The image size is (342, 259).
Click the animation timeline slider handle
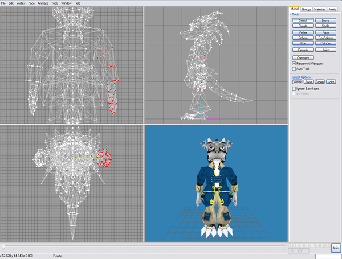coord(3,246)
